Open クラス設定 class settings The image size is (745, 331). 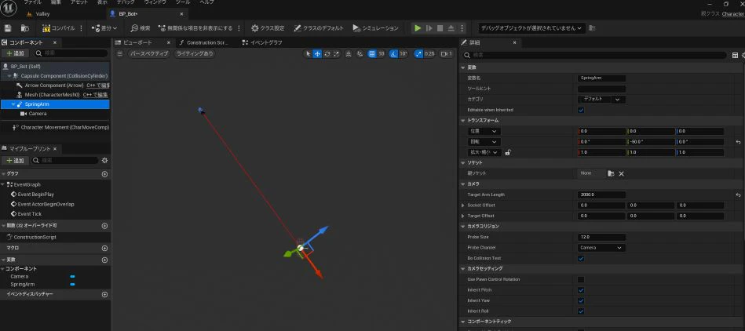click(x=268, y=28)
